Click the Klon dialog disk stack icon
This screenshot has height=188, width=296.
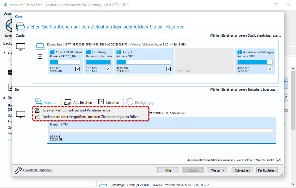(x=20, y=27)
